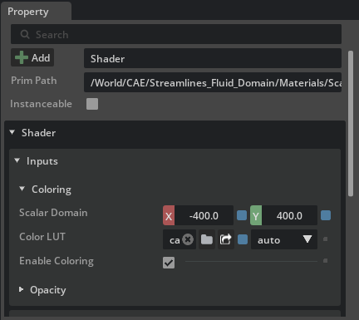
Task: Click the green Y axis label
Action: pyautogui.click(x=256, y=215)
